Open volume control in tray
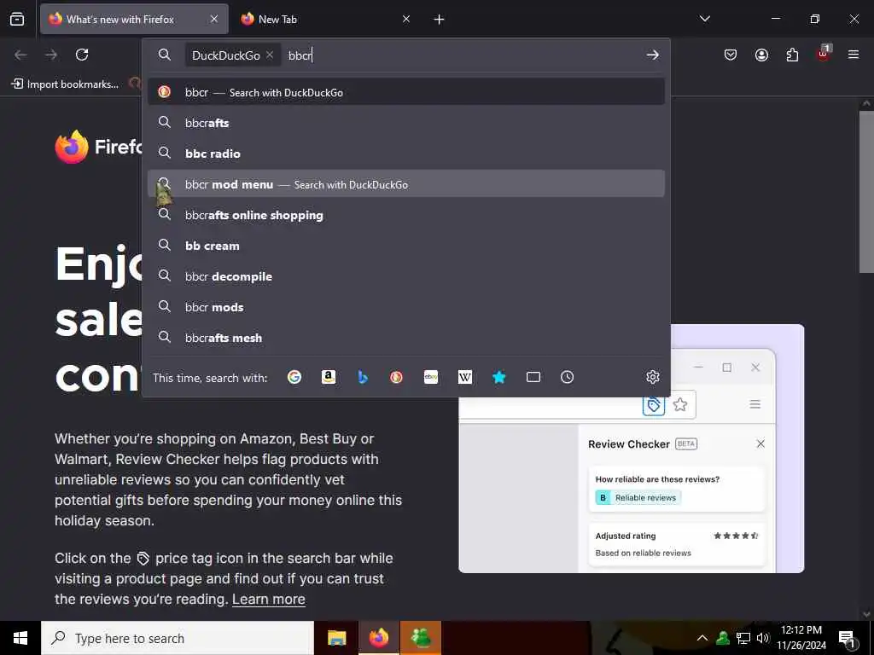The width and height of the screenshot is (874, 655). coord(763,638)
